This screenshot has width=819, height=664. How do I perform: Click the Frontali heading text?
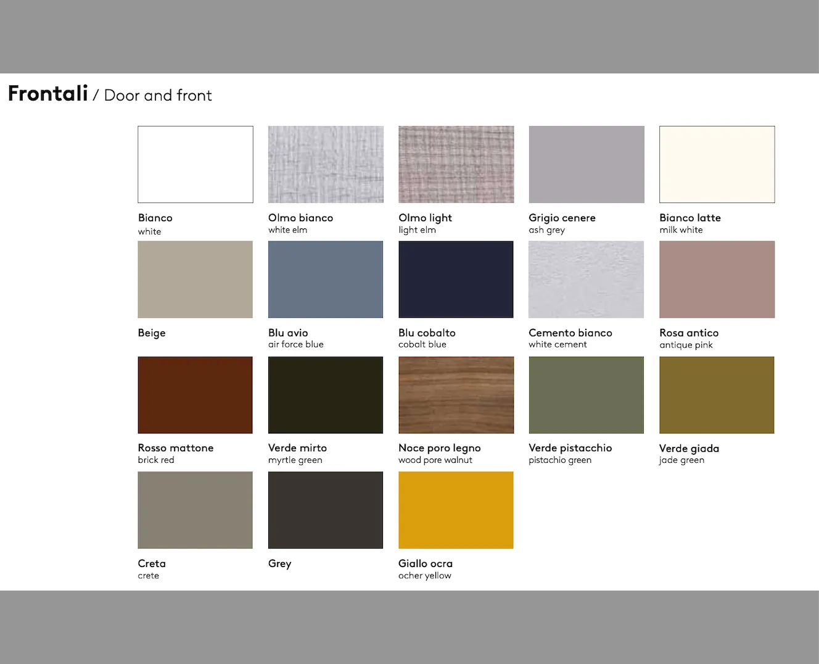click(x=48, y=94)
